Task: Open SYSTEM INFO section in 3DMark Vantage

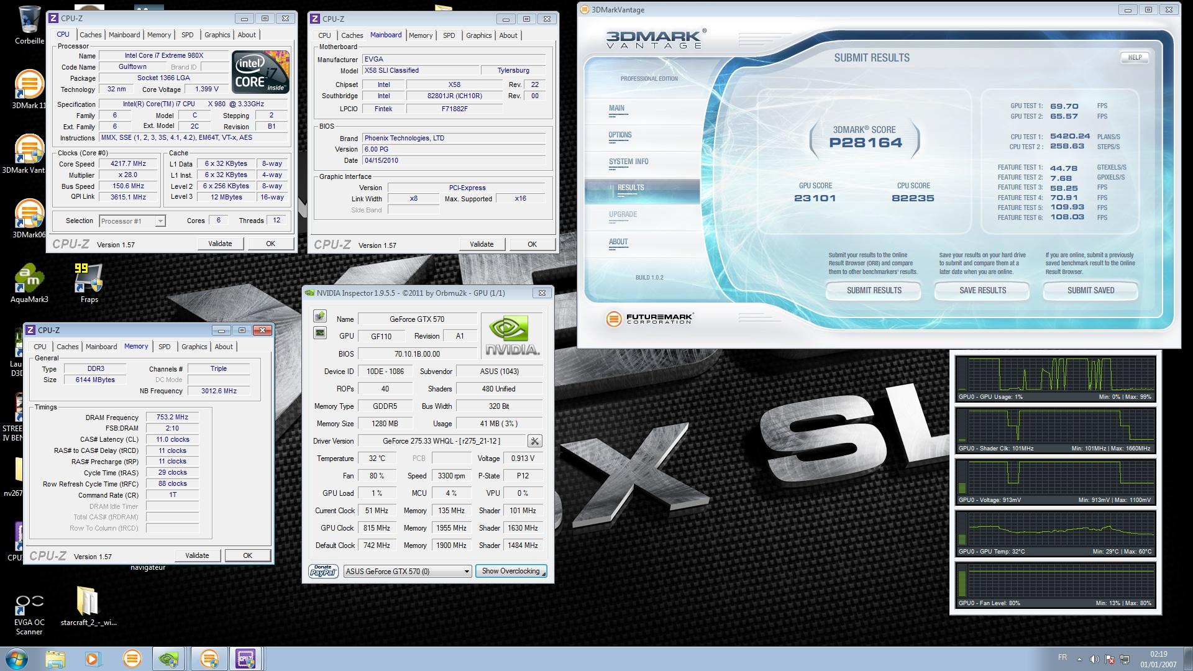Action: coord(628,162)
